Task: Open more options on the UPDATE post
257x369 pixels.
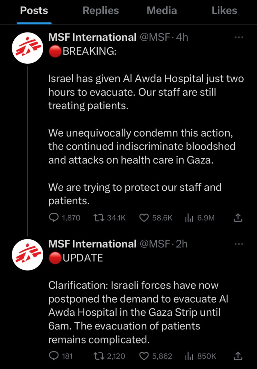Action: [239, 244]
